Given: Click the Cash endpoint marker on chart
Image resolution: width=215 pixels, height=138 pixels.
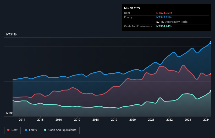Looking at the screenshot, I should click(x=211, y=91).
